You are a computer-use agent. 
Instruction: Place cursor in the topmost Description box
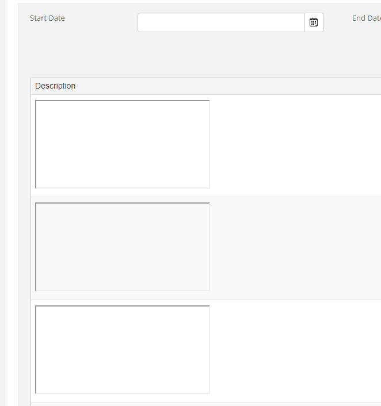pyautogui.click(x=123, y=144)
